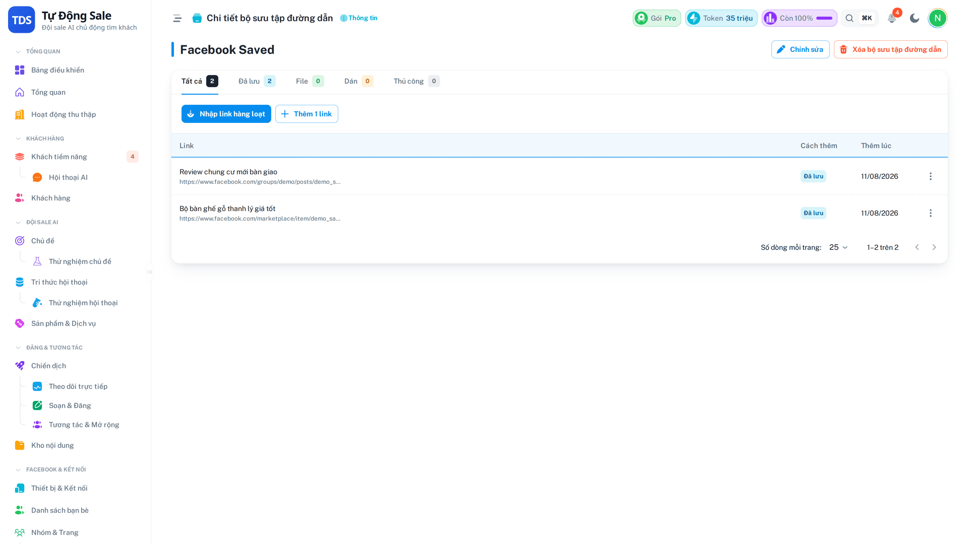968x544 pixels.
Task: Click Nhập link hàng loạt button
Action: (226, 114)
